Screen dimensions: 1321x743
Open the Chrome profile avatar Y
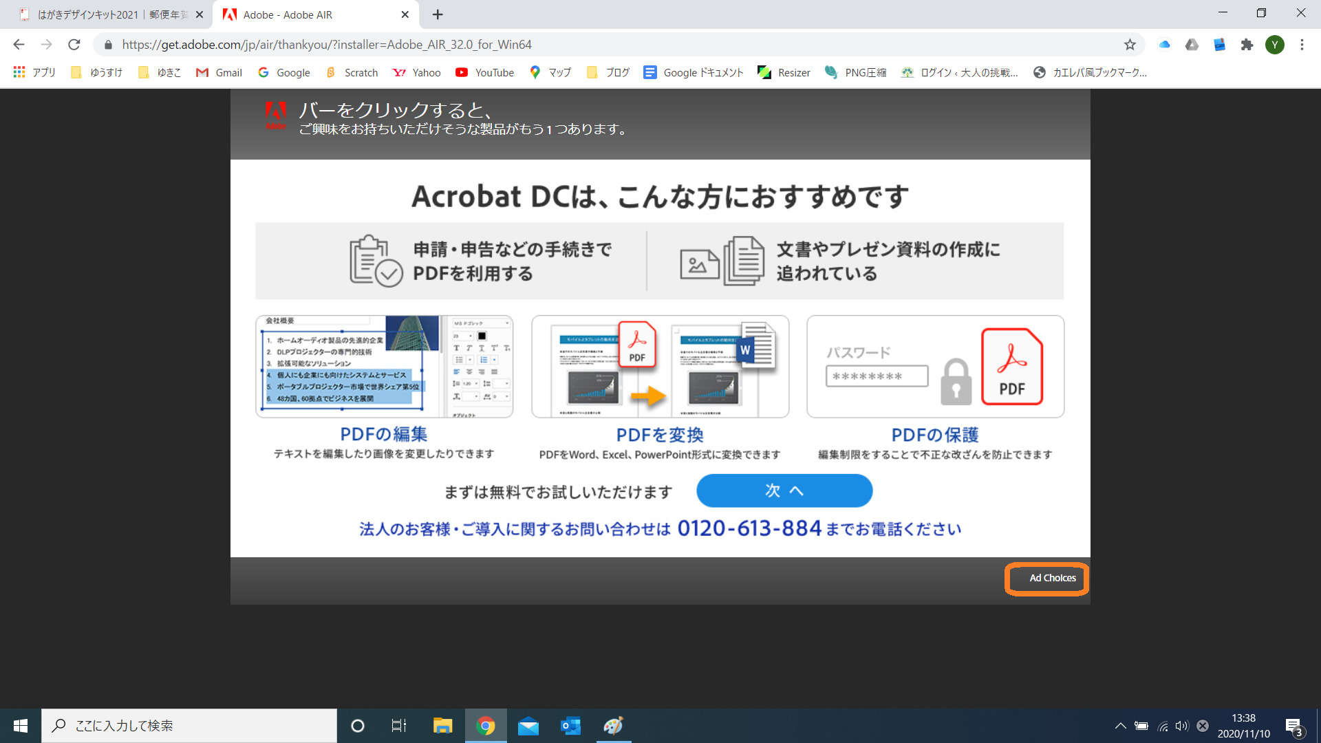click(1275, 45)
